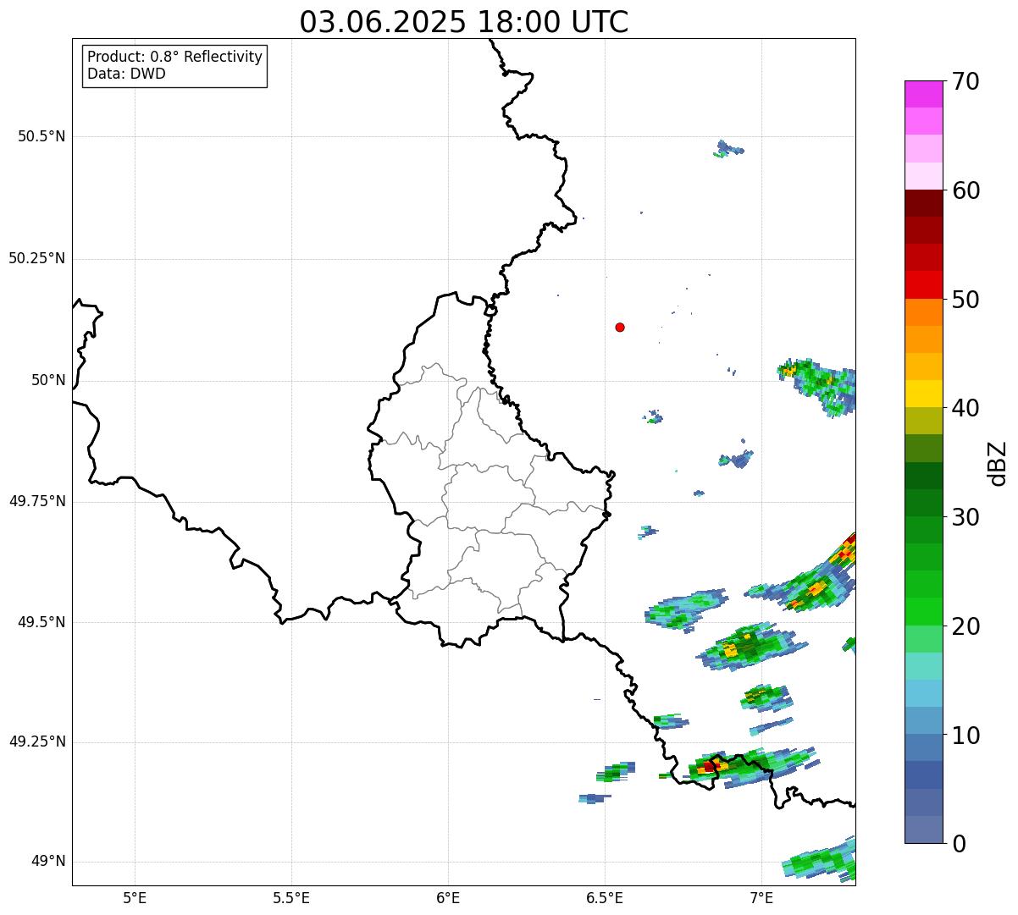
Task: Click the 50°N latitude label
Action: tap(48, 381)
